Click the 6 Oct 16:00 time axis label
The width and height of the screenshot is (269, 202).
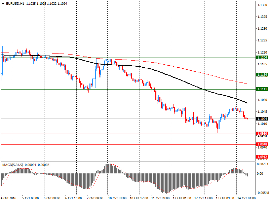coord(73,198)
